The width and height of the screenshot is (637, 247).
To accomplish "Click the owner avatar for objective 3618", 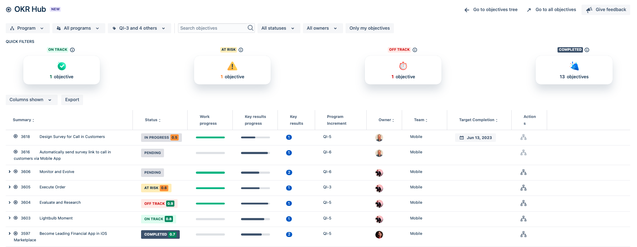I will coord(379,138).
